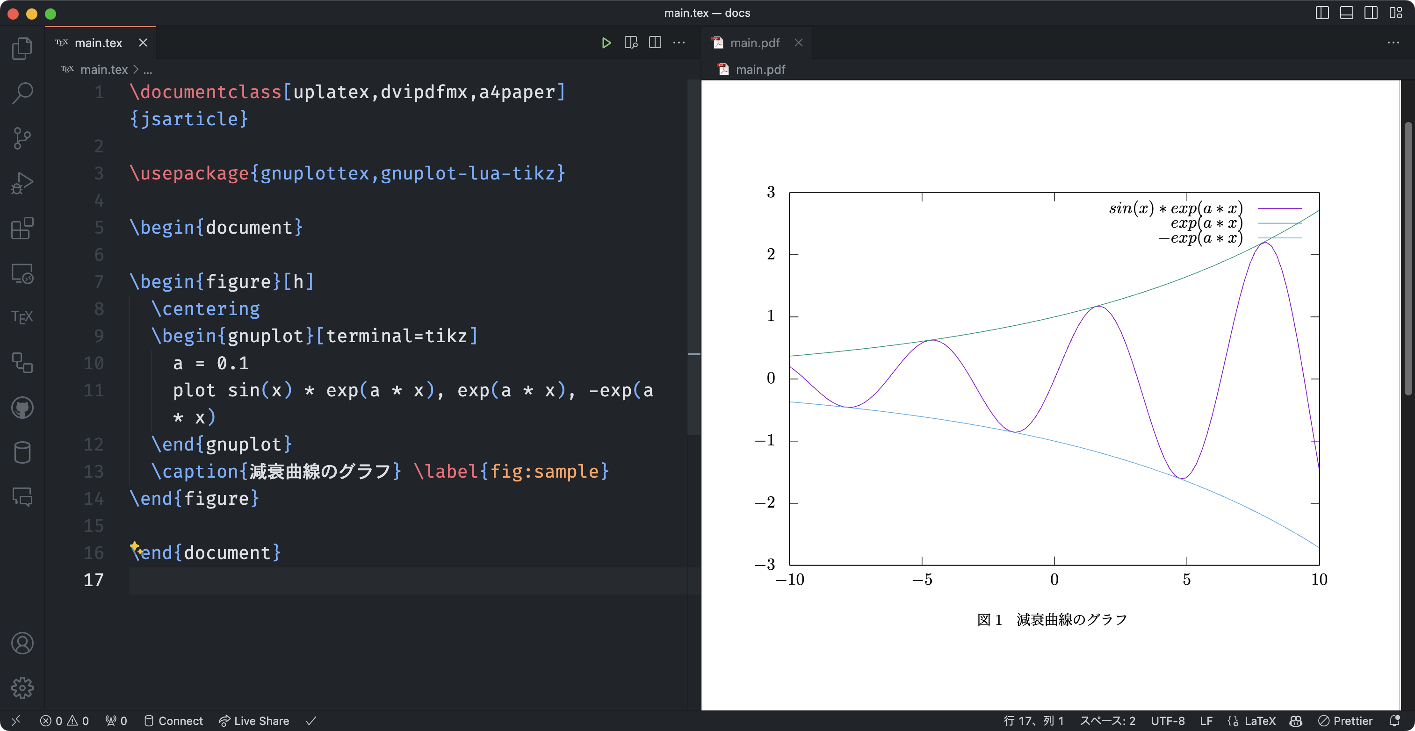Click Live Share in the status bar
Screen dimensions: 1415x731
[x=254, y=721]
